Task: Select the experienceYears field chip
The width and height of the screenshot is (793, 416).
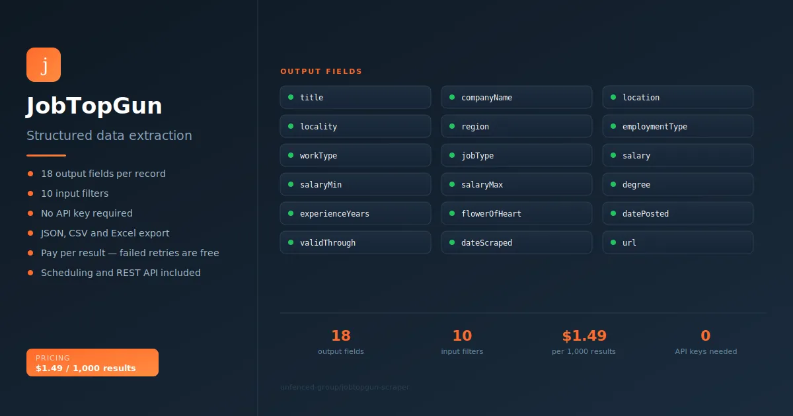Action: [356, 213]
